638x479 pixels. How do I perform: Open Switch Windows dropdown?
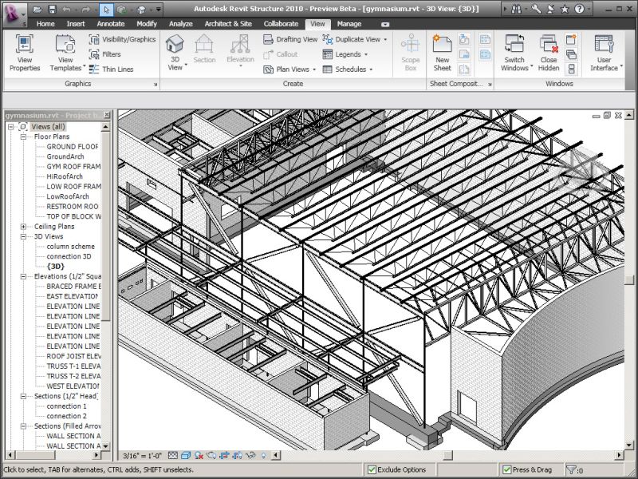click(514, 53)
